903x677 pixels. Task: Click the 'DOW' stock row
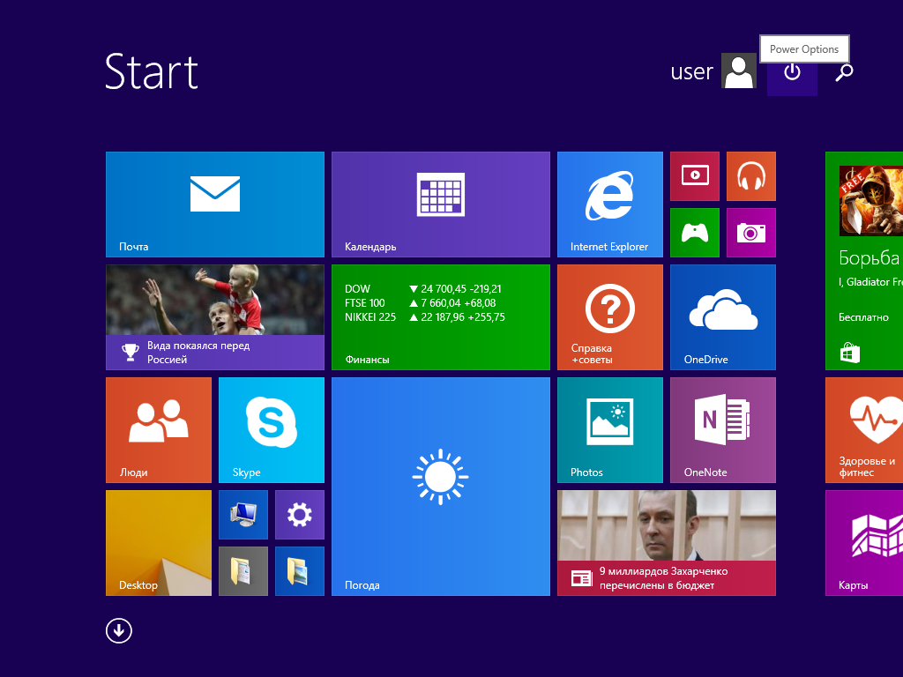tap(422, 289)
